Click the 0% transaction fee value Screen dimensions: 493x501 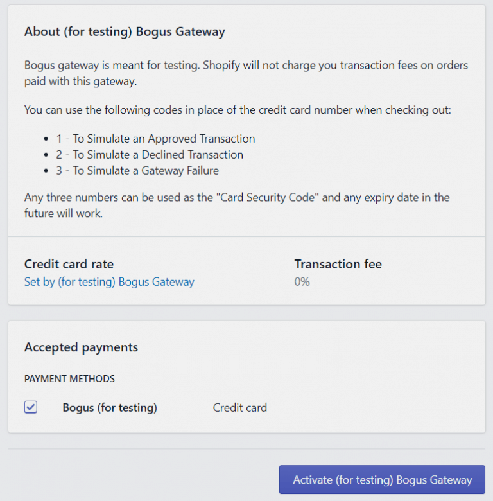point(302,281)
